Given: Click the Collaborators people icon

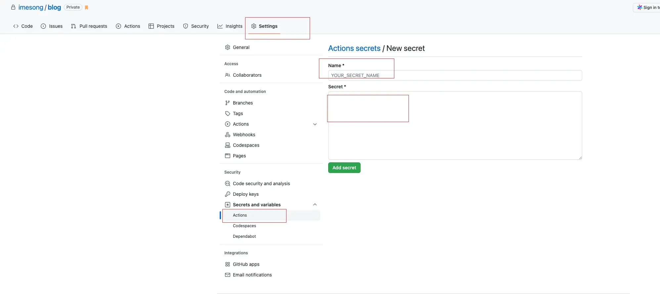Looking at the screenshot, I should pos(228,75).
